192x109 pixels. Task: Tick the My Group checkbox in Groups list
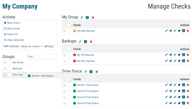click(9, 63)
